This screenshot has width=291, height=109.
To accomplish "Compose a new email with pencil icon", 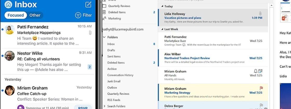I will [x=88, y=4].
